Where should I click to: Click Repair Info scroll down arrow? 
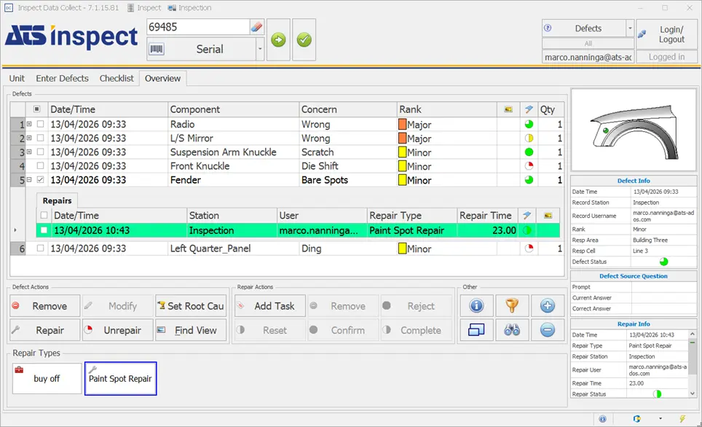pyautogui.click(x=692, y=393)
